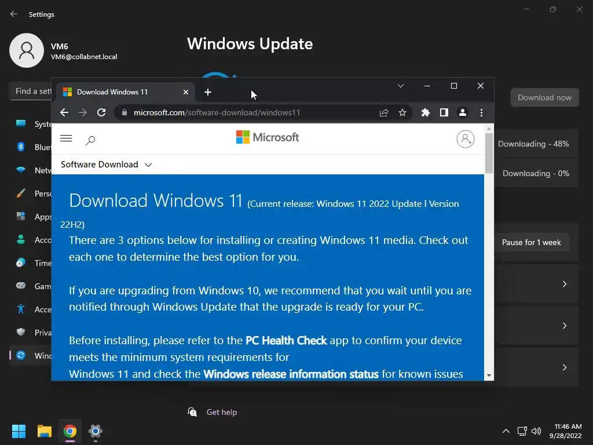
Task: Click the site lock icon in address bar
Action: click(x=125, y=112)
